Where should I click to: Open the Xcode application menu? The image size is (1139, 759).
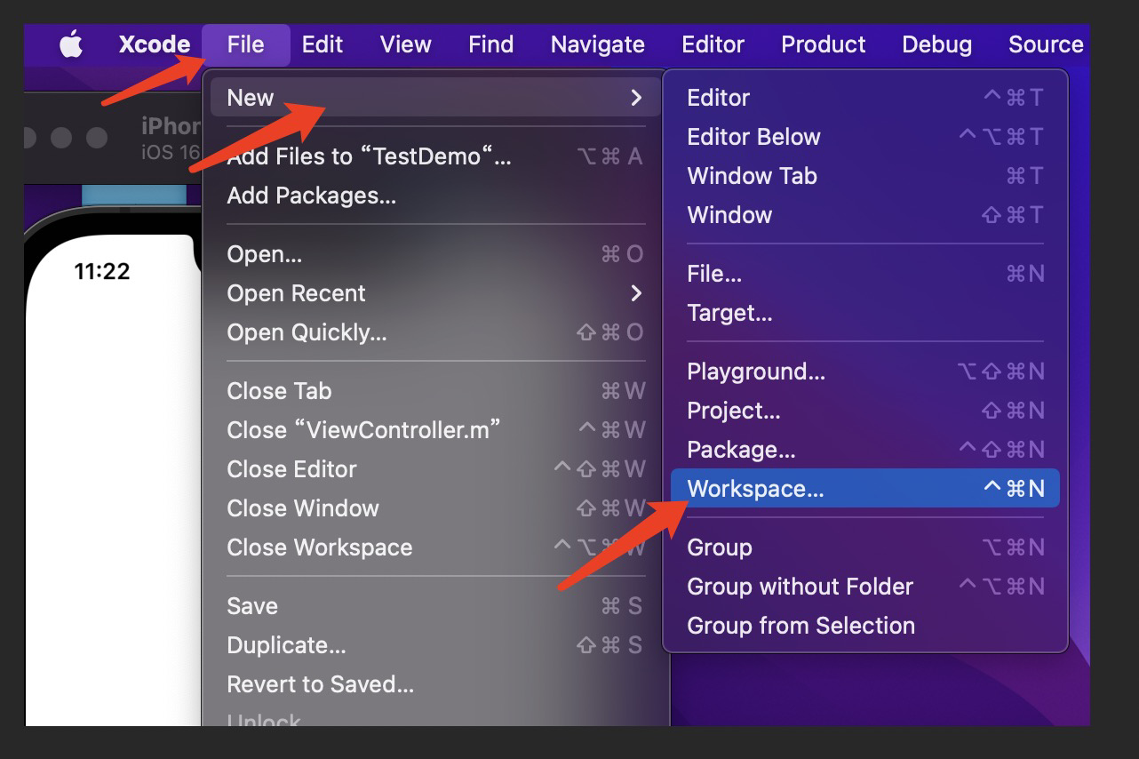click(x=155, y=44)
